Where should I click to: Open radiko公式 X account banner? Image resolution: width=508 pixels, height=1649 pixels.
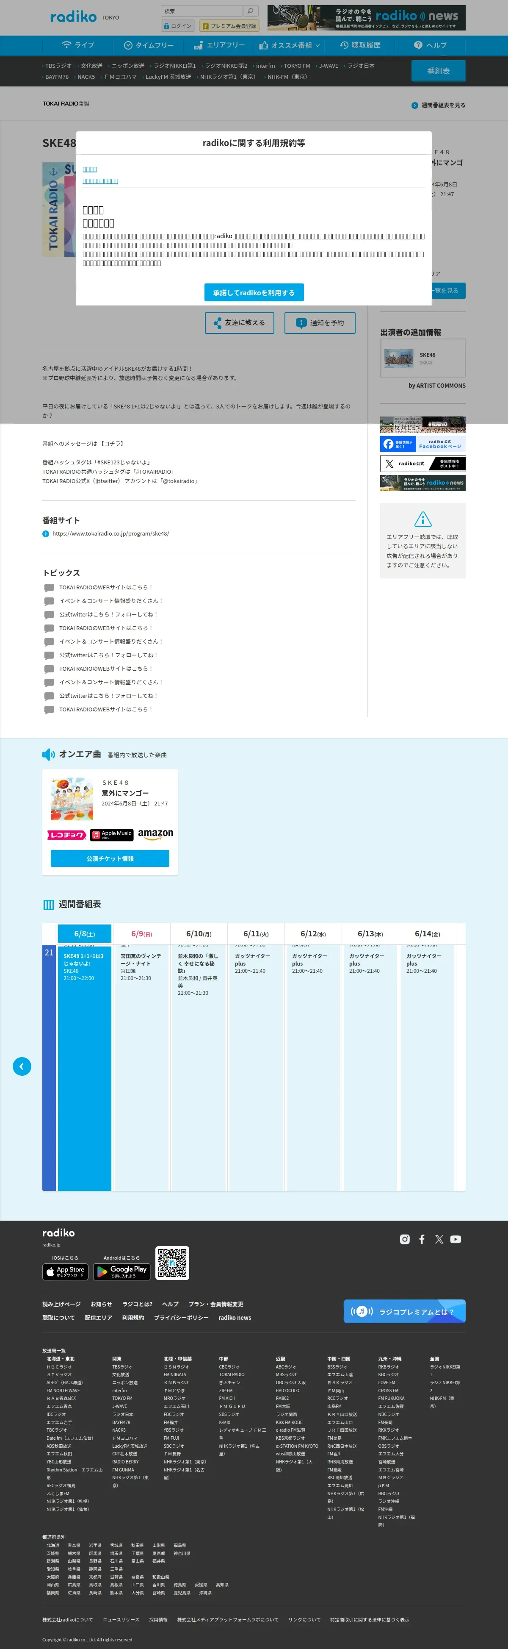[423, 464]
